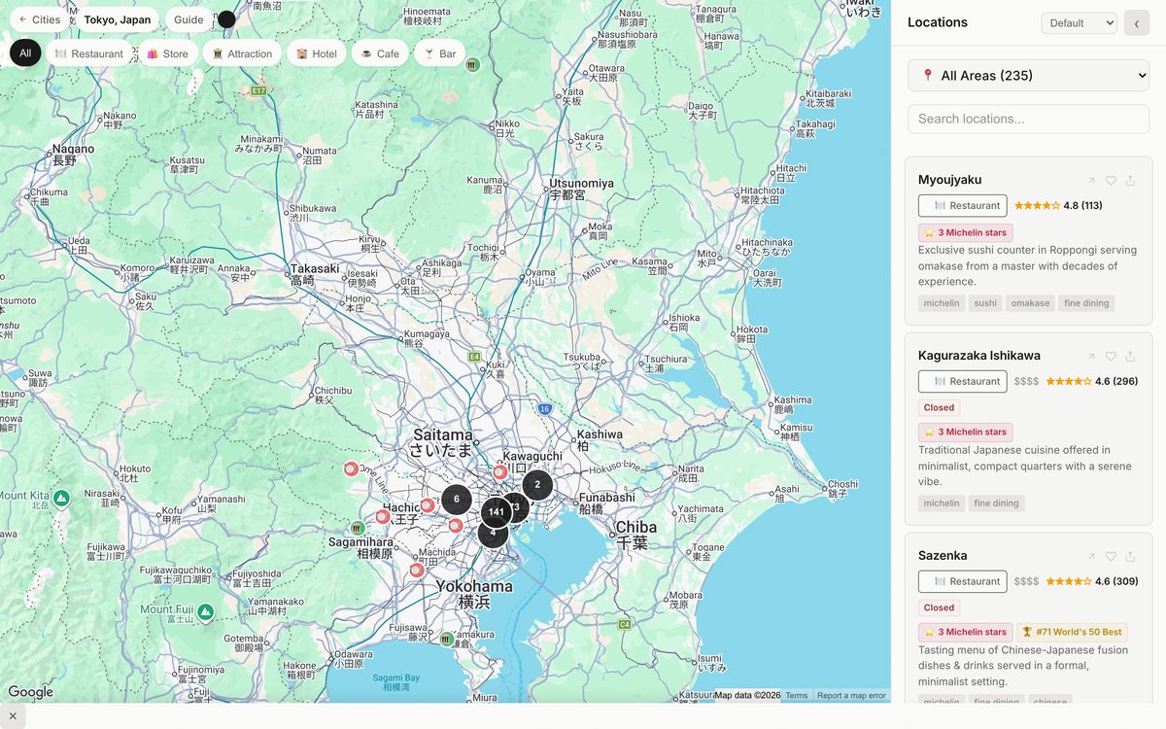
Task: Open the Sazenka card title
Action: (x=943, y=556)
